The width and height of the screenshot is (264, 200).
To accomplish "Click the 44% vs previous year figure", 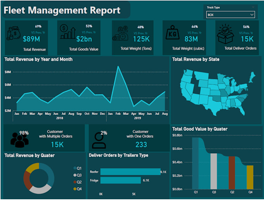I will (x=195, y=27).
